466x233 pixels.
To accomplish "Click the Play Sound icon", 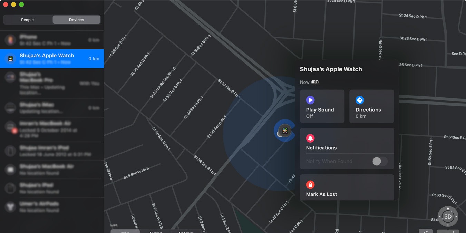I will tap(310, 100).
